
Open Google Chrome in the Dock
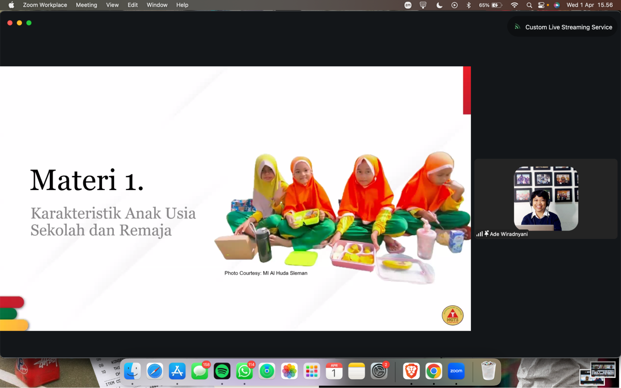point(434,371)
